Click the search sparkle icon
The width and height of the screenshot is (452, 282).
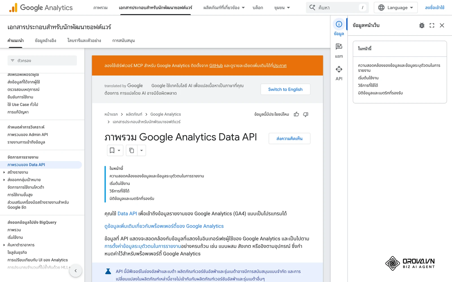(312, 8)
